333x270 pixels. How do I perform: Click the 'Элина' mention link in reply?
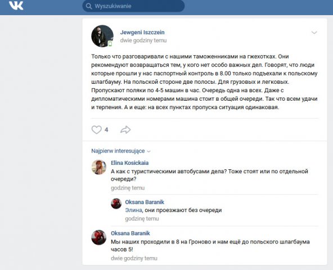point(133,210)
